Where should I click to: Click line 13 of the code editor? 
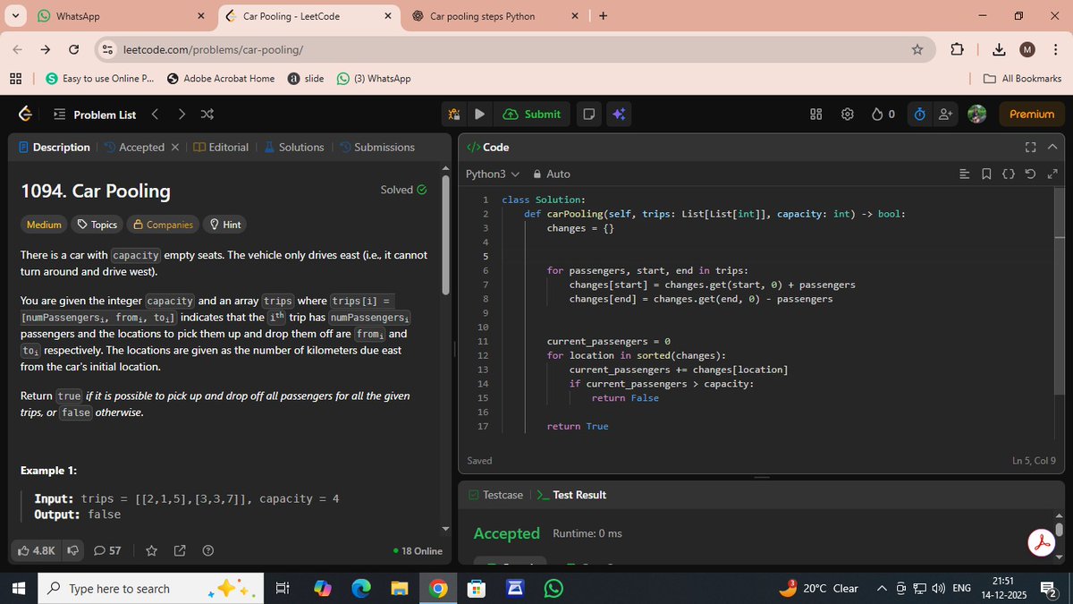coord(678,370)
